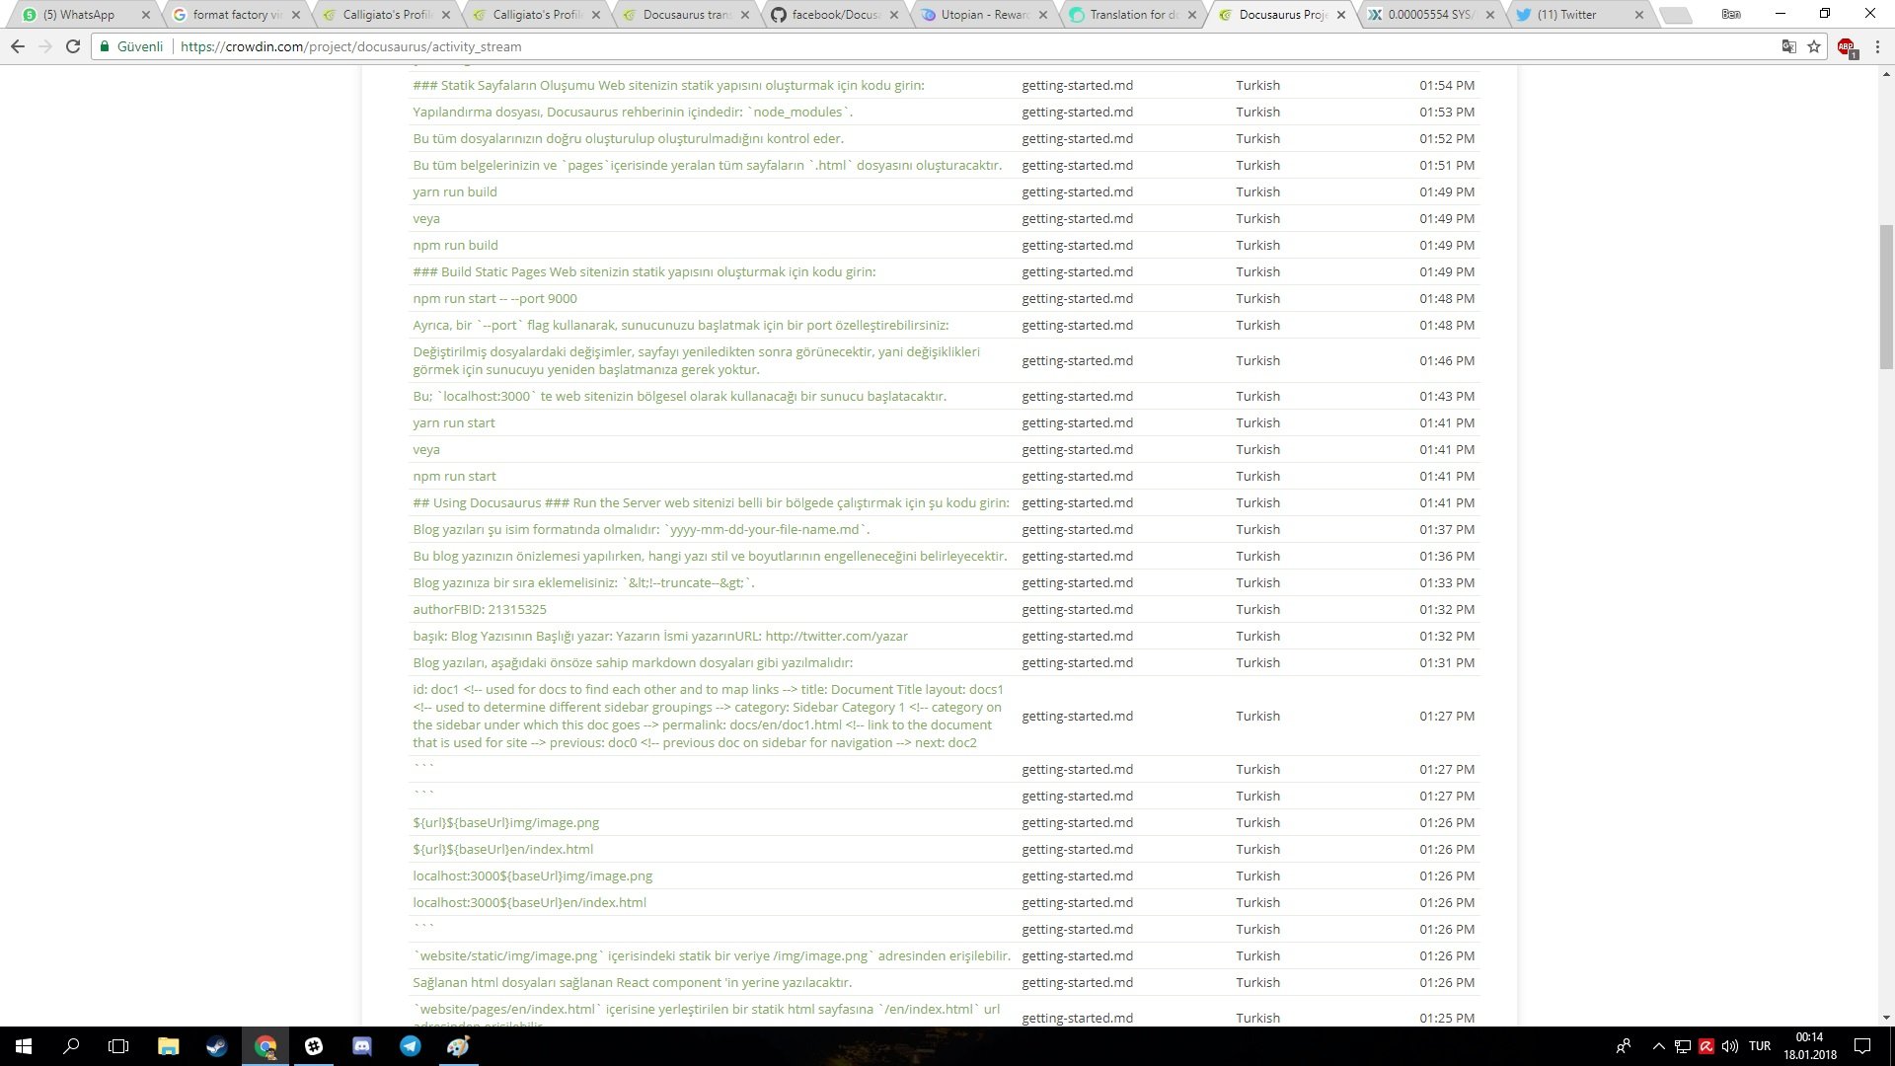Open the People icon in system tray
The height and width of the screenshot is (1066, 1895).
(1623, 1046)
